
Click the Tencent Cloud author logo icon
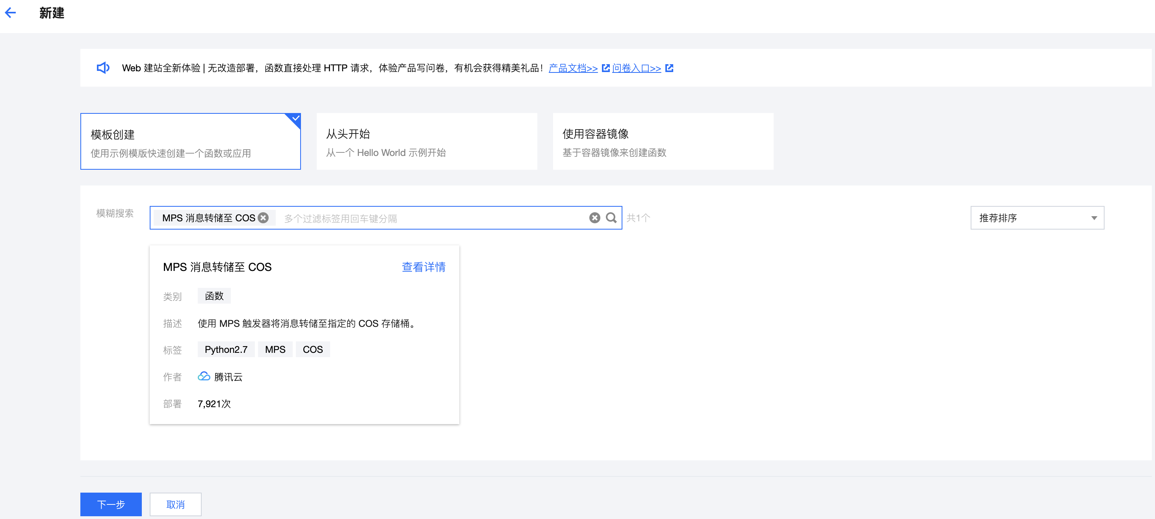204,376
